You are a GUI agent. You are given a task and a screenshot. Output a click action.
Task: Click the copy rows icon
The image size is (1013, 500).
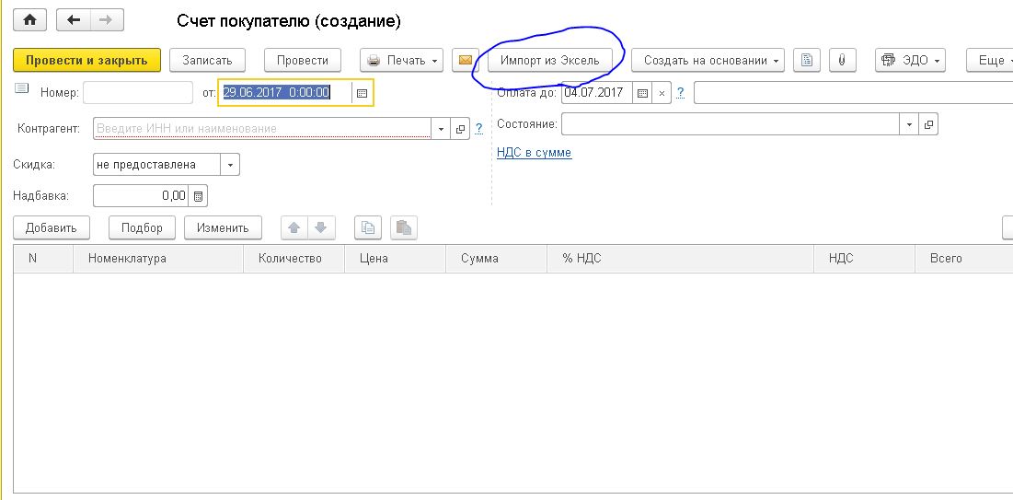point(367,227)
